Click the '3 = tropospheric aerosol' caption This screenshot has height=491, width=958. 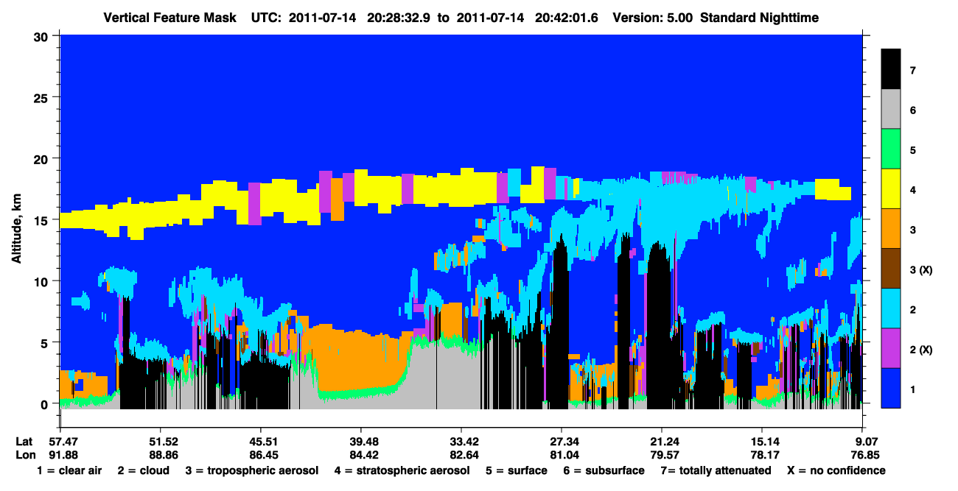(x=252, y=470)
